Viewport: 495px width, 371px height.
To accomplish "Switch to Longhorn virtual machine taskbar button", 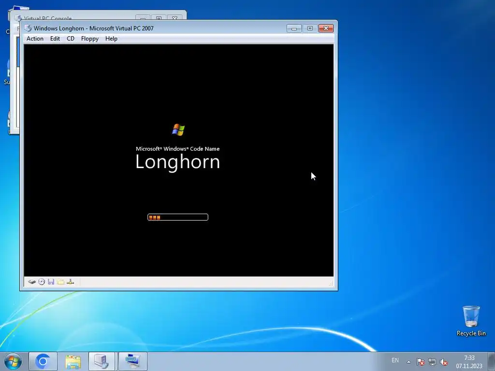I will coord(133,361).
